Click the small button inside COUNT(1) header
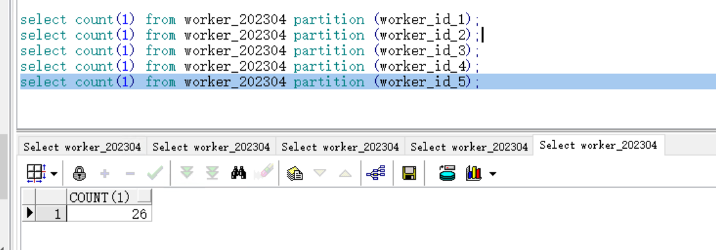 (x=144, y=197)
